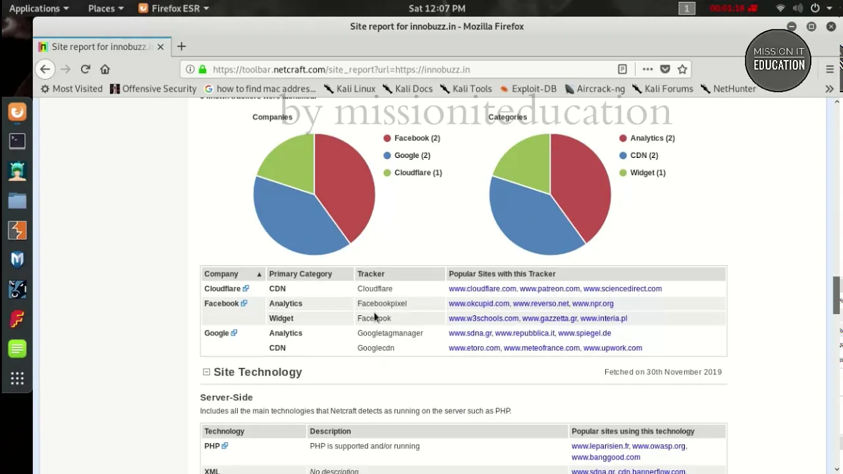Open www.upwork.com link
This screenshot has width=843, height=474.
point(612,348)
